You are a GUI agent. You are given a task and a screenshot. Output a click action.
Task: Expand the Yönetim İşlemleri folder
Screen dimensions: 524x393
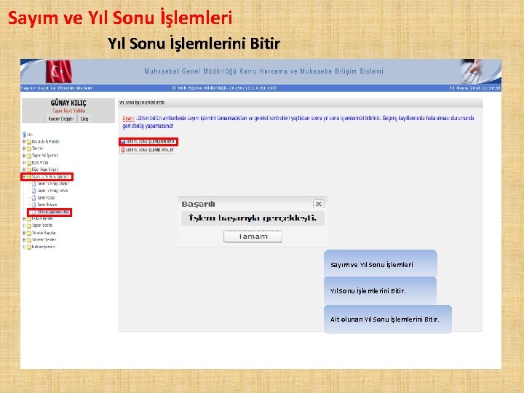pyautogui.click(x=24, y=240)
